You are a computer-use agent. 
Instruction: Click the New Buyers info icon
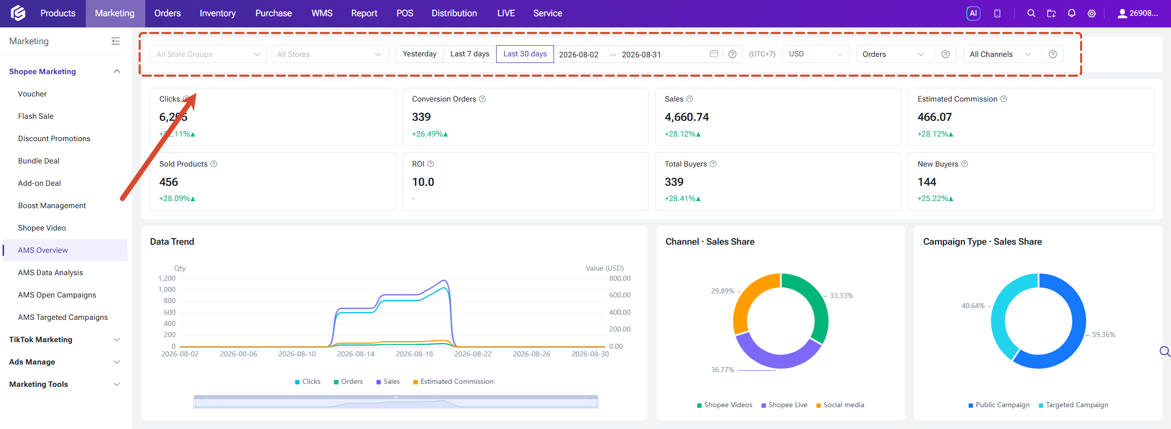point(965,164)
